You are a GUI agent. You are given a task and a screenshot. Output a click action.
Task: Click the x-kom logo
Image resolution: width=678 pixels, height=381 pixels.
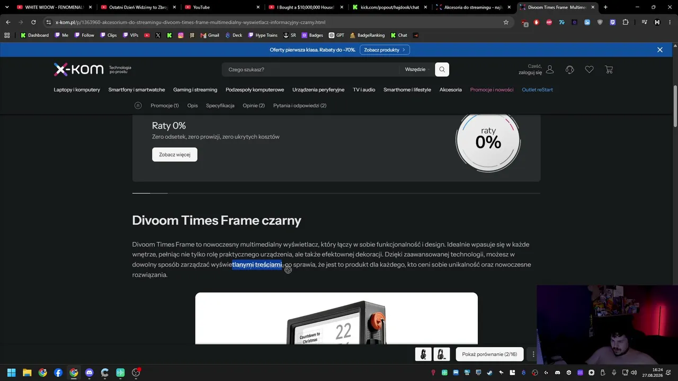coord(78,69)
